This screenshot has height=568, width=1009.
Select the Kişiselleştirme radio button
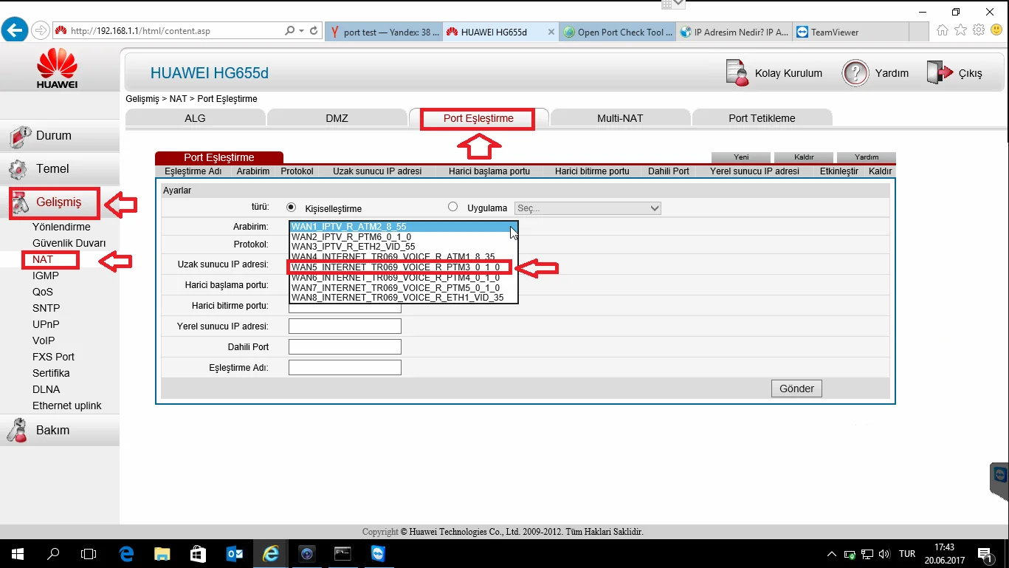(291, 208)
